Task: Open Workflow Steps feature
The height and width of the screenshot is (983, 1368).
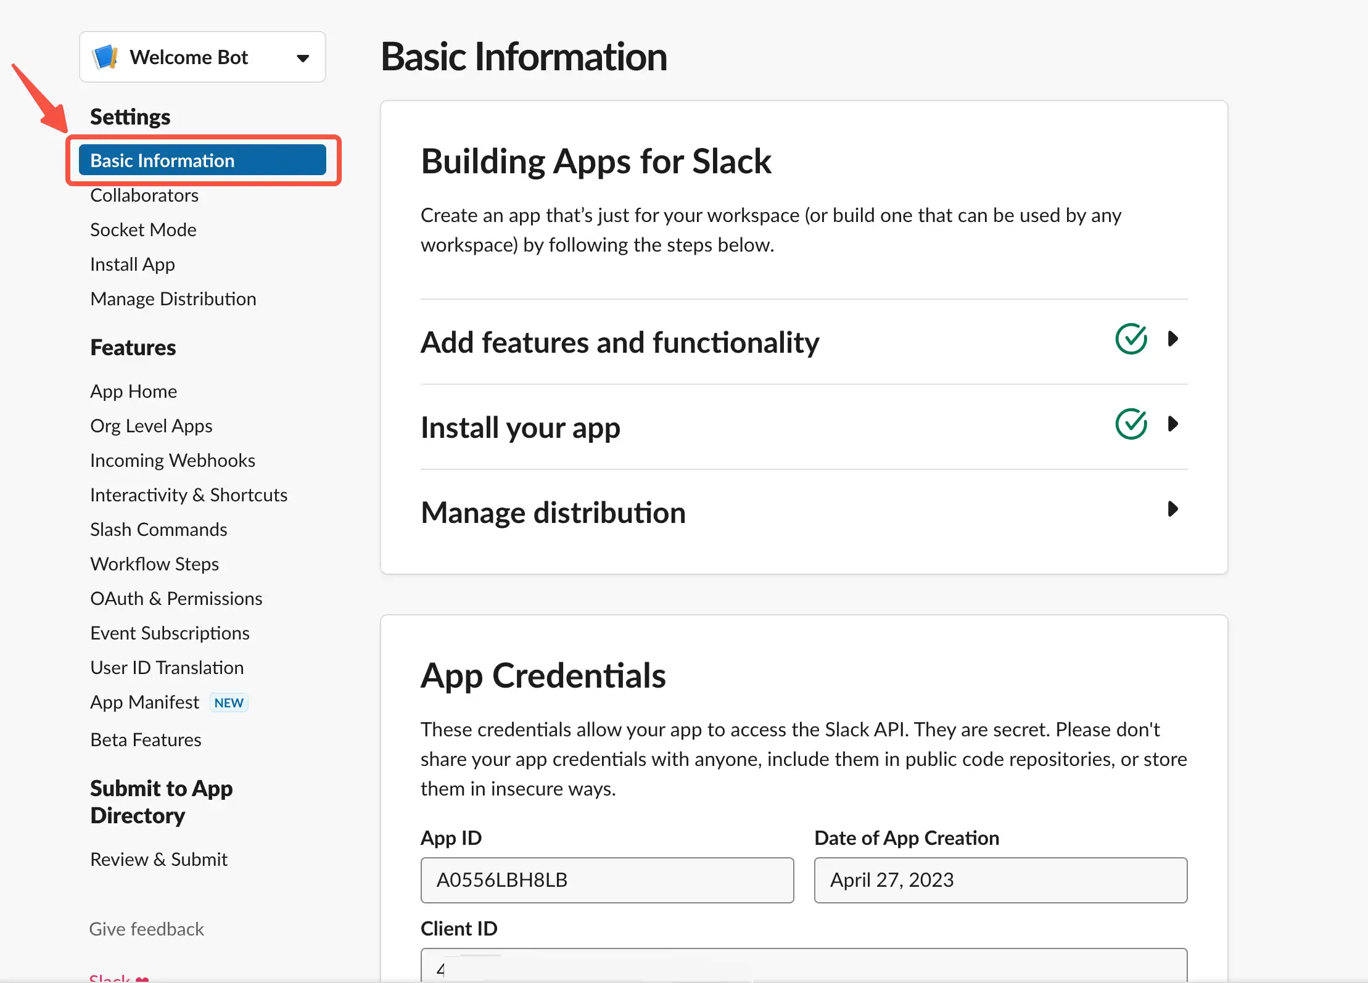Action: point(155,564)
